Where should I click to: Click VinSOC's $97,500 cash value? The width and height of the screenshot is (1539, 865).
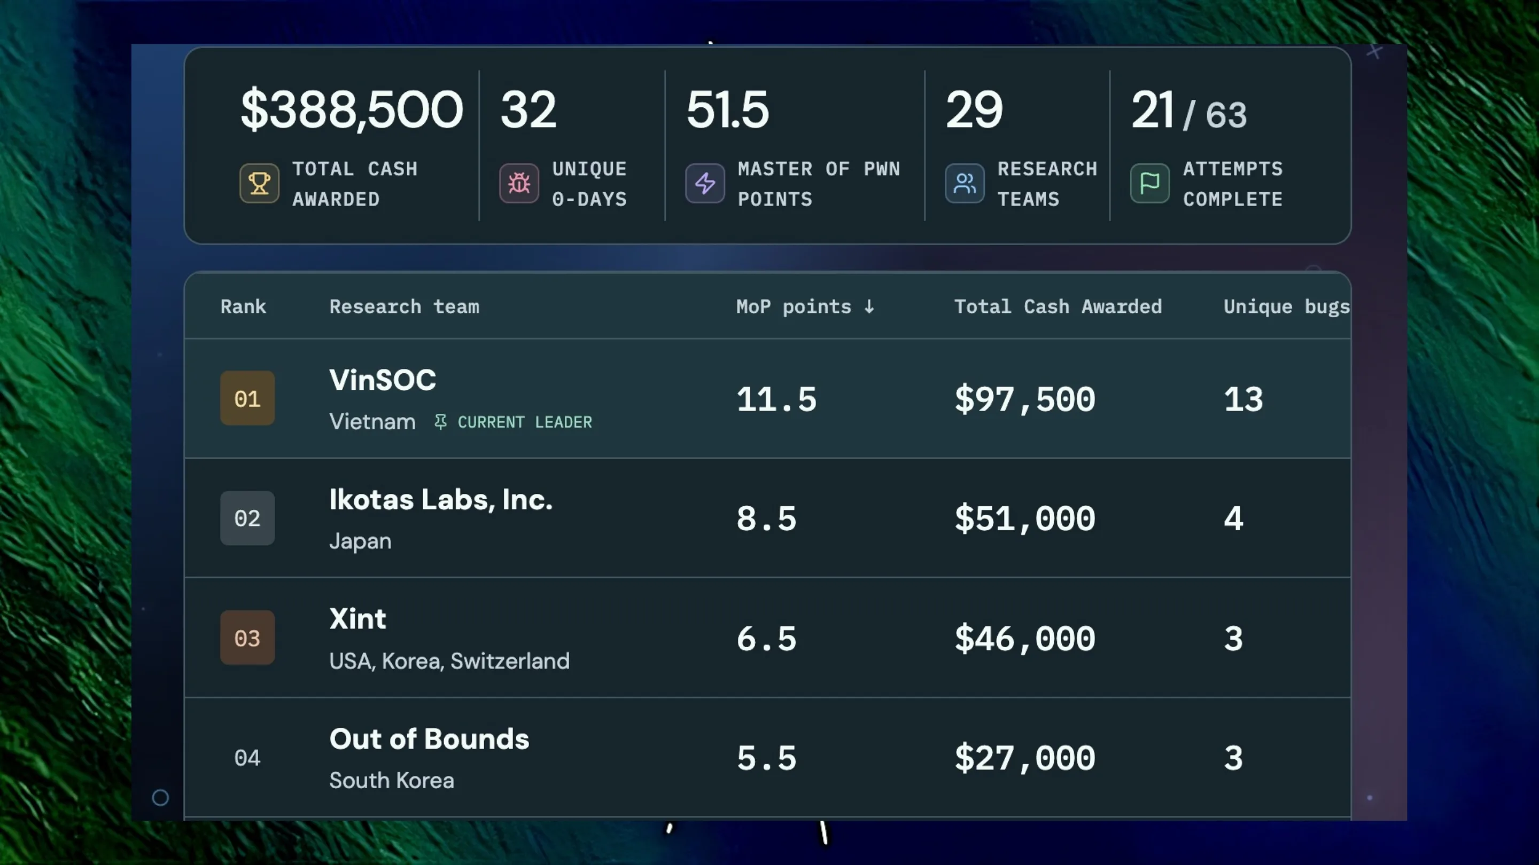point(1025,399)
